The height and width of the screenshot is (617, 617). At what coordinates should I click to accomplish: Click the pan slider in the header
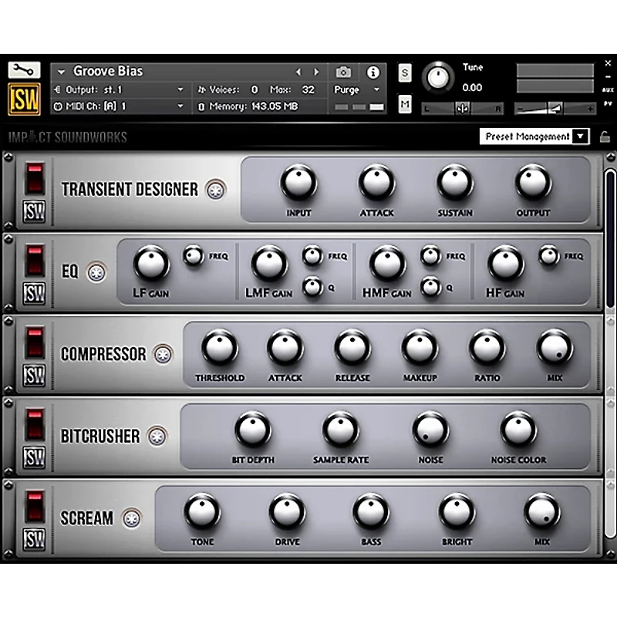[462, 108]
